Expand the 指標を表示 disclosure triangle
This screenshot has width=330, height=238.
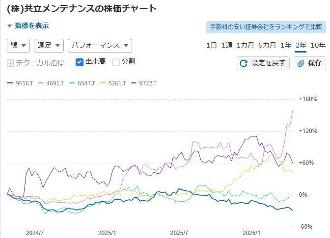[x=9, y=26]
